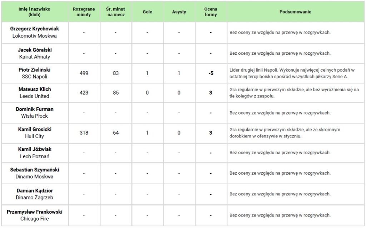
Task: Click Zieliński's 499 minutes played value
Action: [84, 73]
